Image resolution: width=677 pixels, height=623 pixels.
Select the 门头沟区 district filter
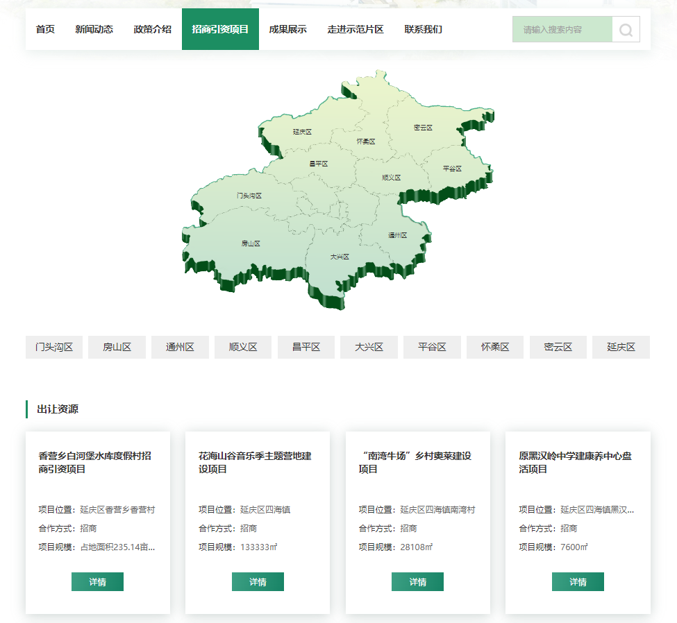click(53, 347)
